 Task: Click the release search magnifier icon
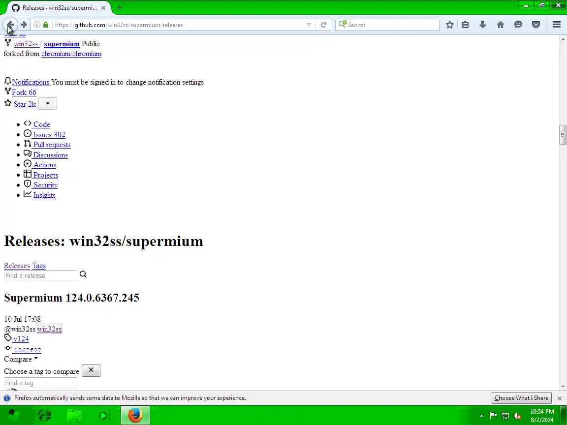[83, 274]
